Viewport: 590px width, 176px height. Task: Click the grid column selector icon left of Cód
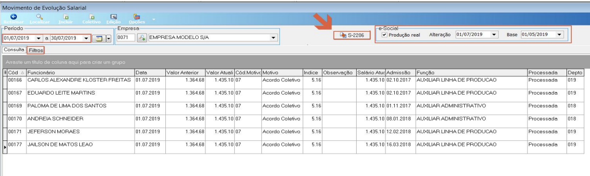tap(5, 73)
